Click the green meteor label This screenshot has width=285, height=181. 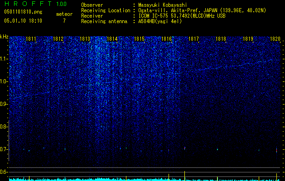pyautogui.click(x=64, y=14)
